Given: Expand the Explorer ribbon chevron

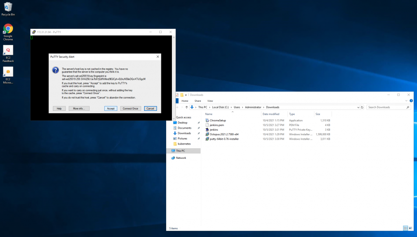Looking at the screenshot, I should point(406,101).
